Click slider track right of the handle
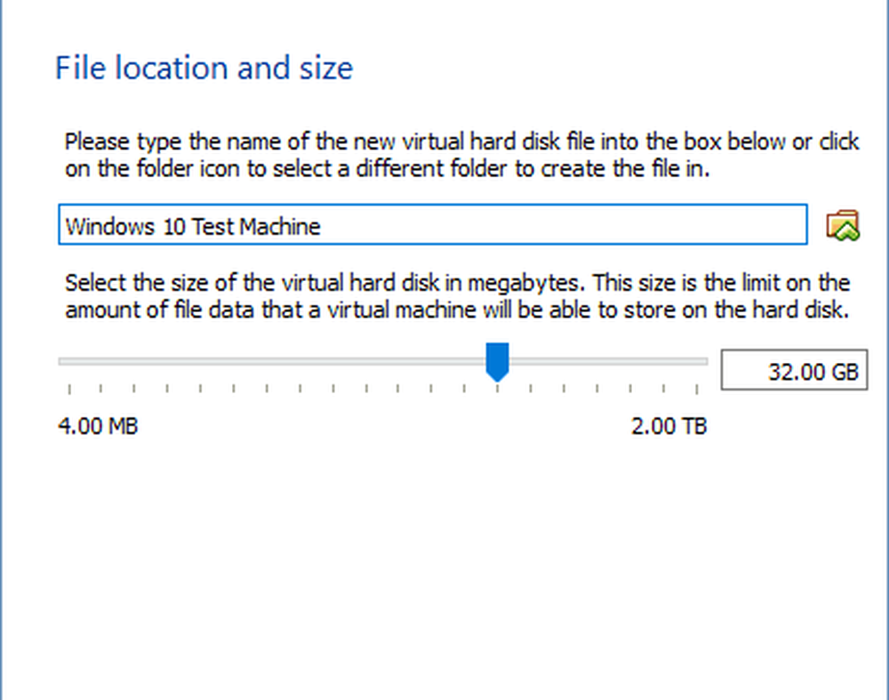 point(605,361)
